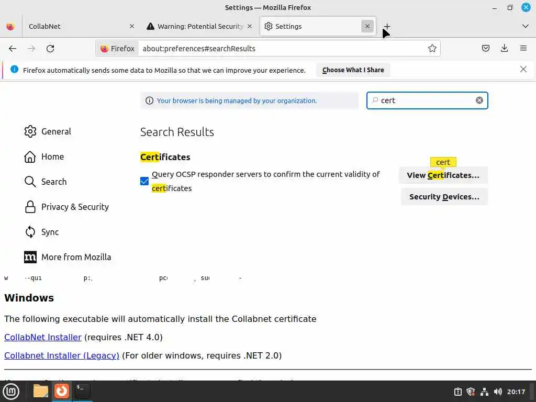Screen dimensions: 536x402
Task: Open the file manager from taskbar
Action: [x=41, y=391]
